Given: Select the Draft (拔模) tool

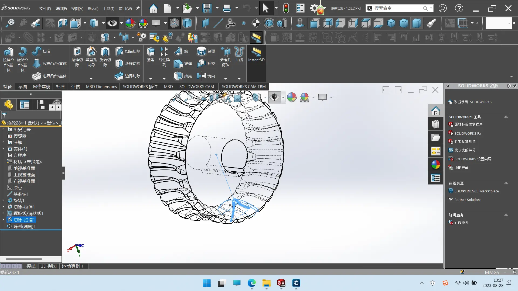Looking at the screenshot, I should point(183,64).
